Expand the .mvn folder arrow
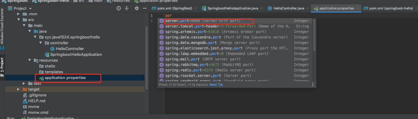Image resolution: width=418 pixels, height=119 pixels. (19, 14)
